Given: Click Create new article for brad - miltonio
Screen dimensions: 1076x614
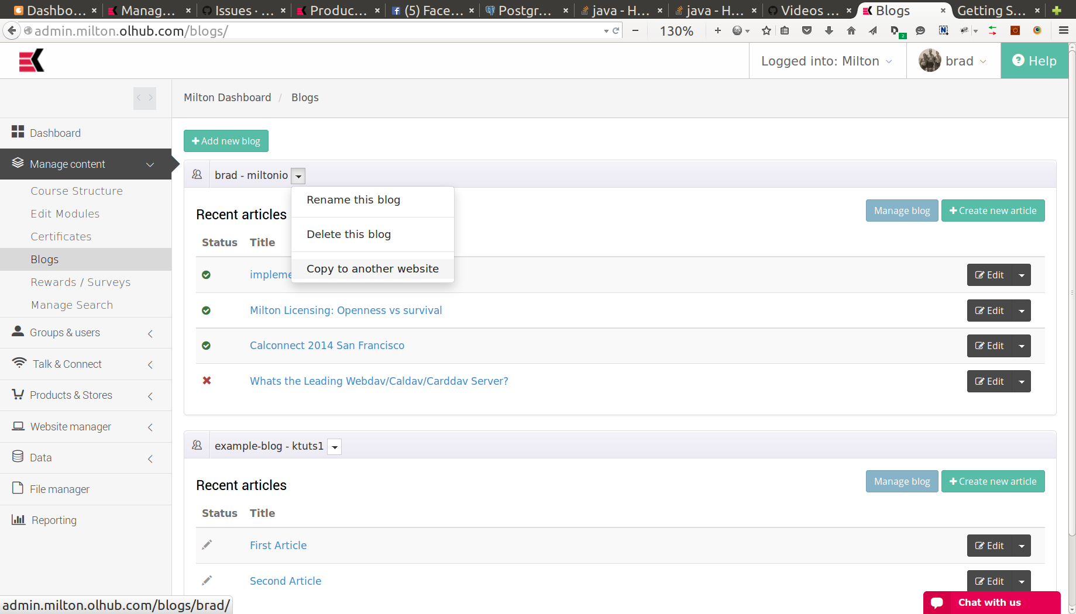Looking at the screenshot, I should (993, 211).
